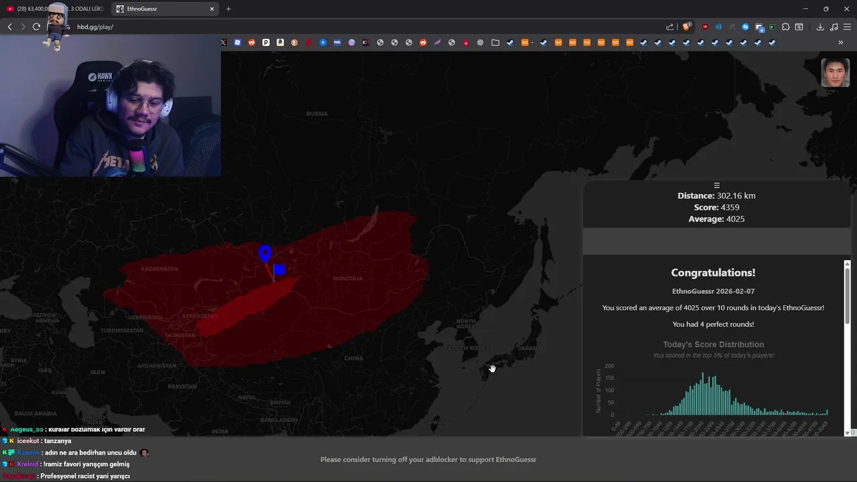Open the Amazon bookmark icon
The width and height of the screenshot is (857, 482).
click(x=280, y=42)
